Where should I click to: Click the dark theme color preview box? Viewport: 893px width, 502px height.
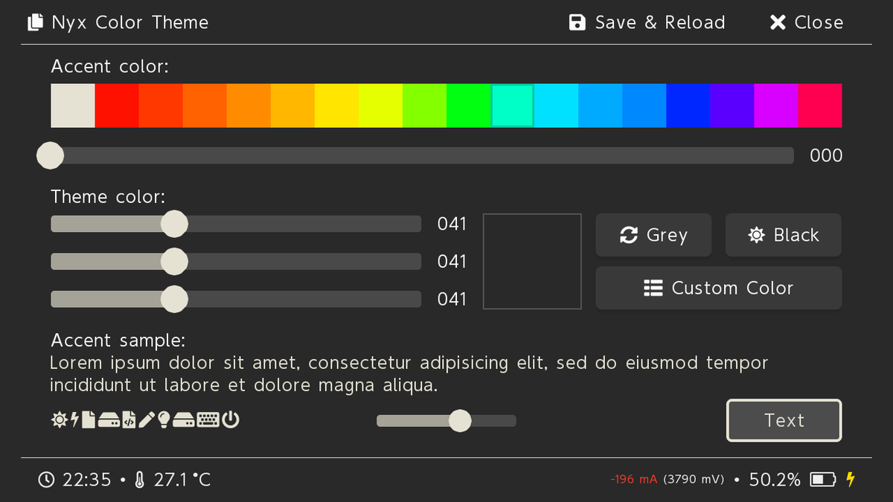pos(532,261)
